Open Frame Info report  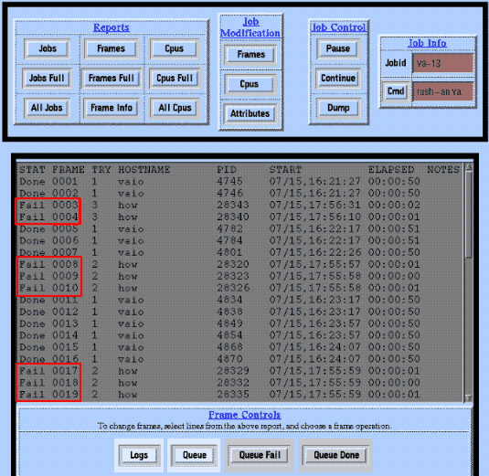pyautogui.click(x=112, y=108)
